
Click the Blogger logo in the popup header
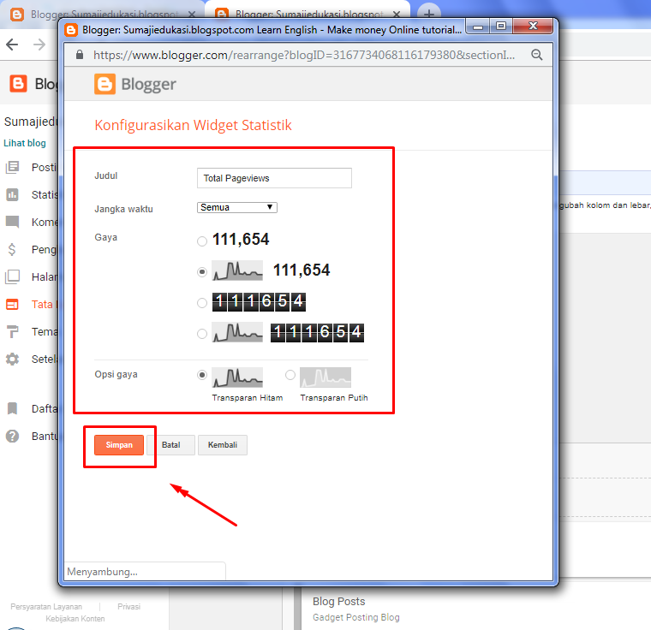click(x=135, y=84)
